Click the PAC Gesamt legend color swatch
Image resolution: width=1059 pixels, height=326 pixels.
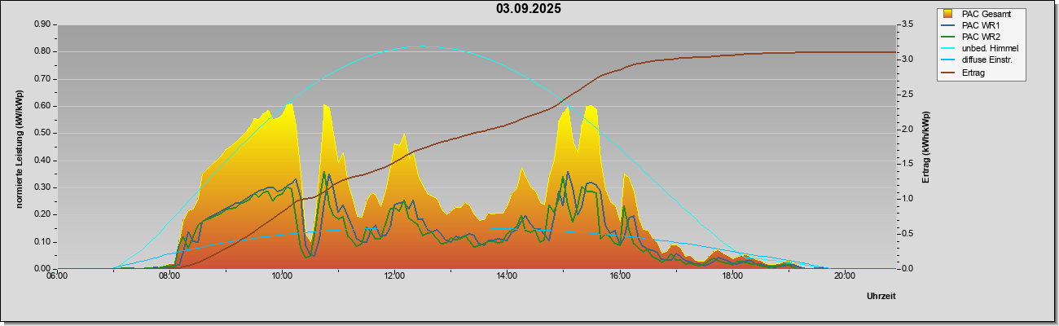[x=947, y=13]
